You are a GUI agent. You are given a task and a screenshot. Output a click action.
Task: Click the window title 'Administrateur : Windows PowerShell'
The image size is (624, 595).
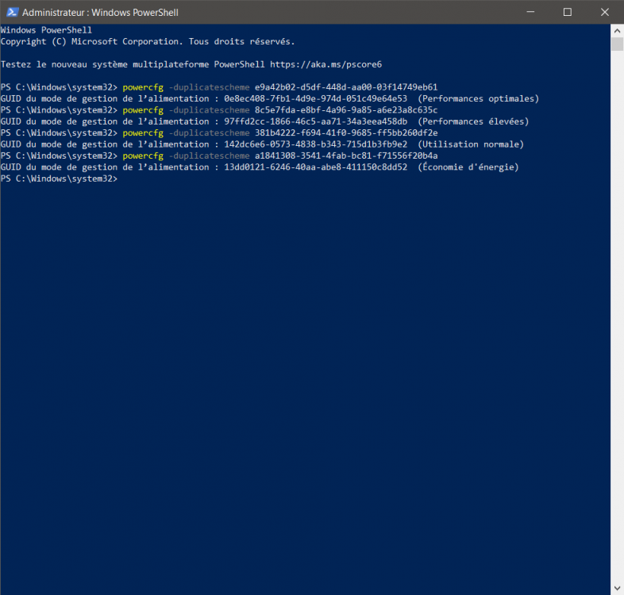[100, 12]
